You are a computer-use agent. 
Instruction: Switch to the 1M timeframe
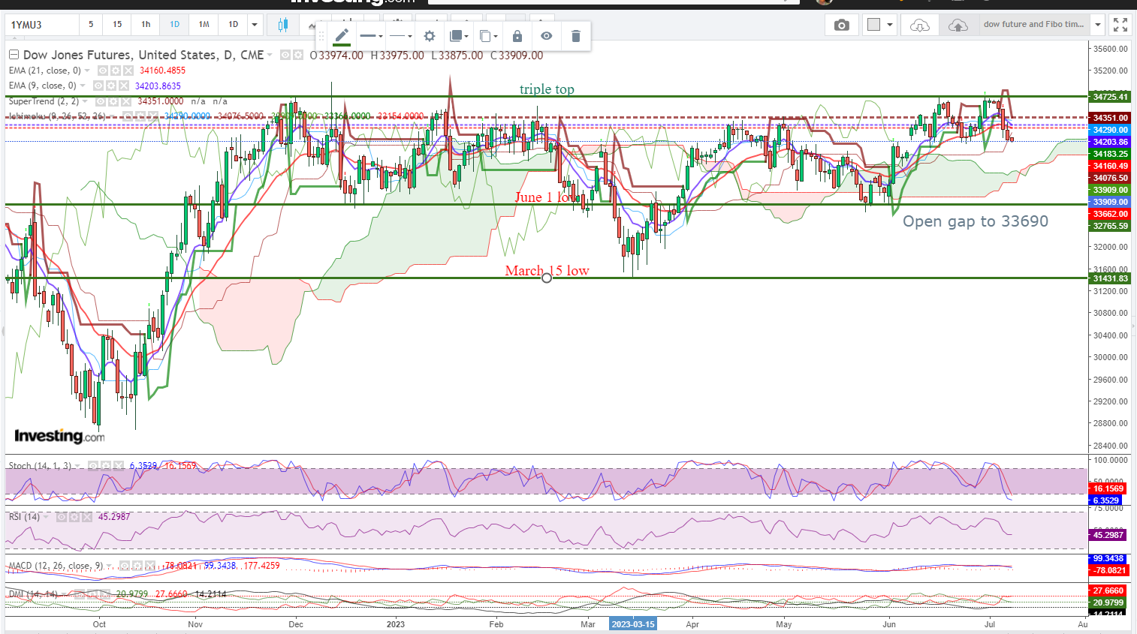204,25
